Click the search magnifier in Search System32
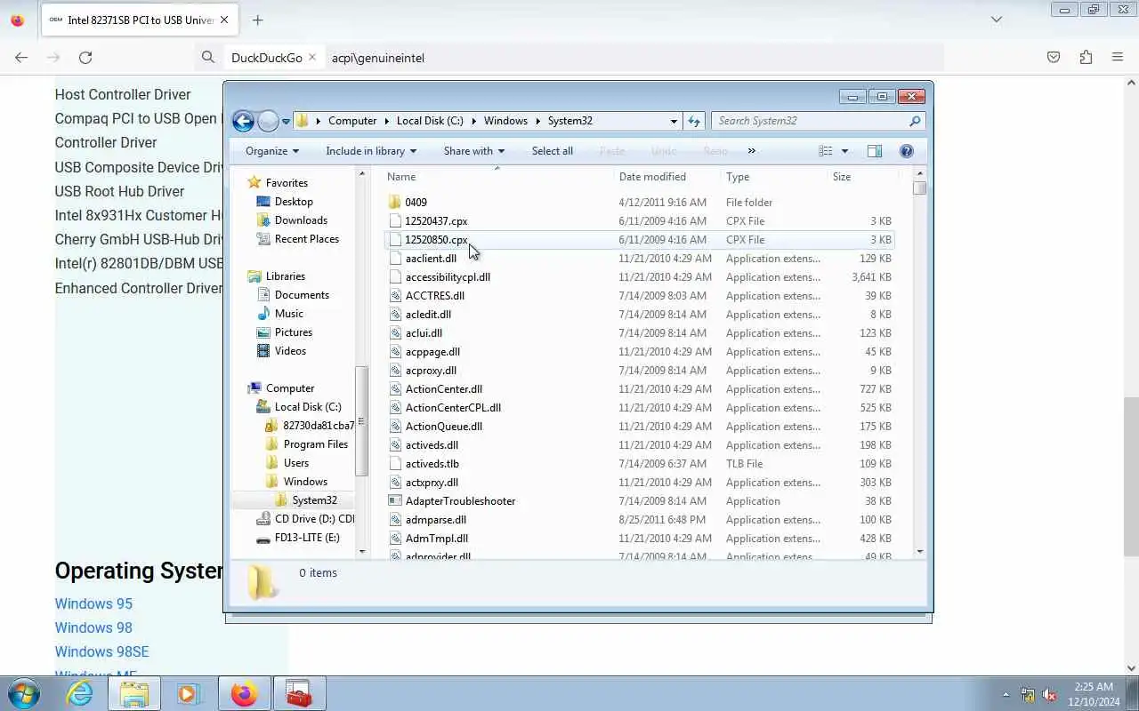 coord(915,121)
